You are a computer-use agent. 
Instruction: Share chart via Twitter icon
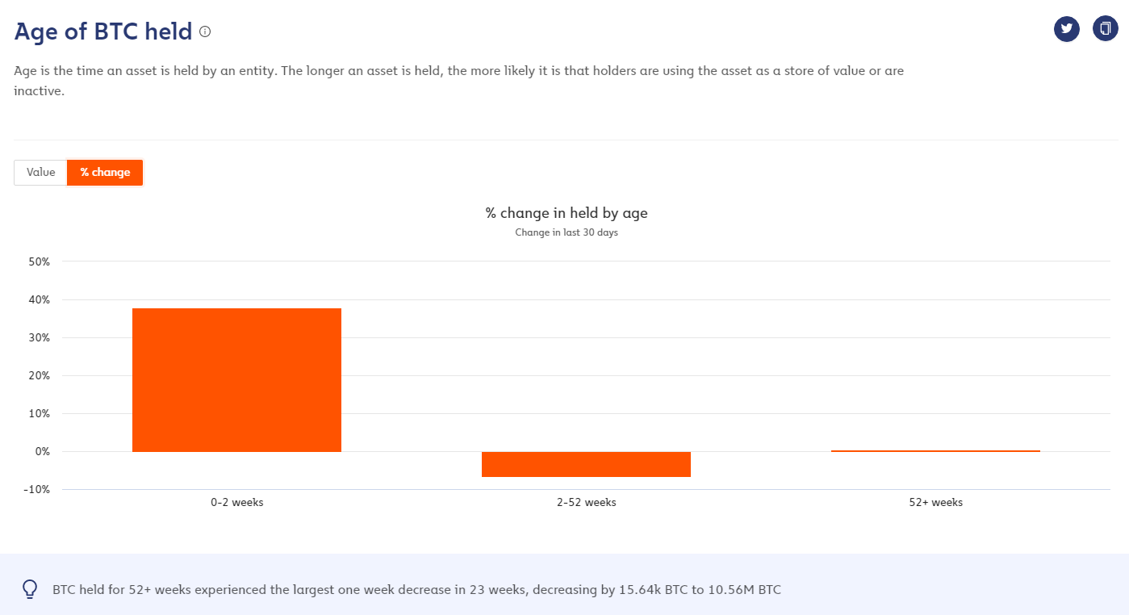[x=1067, y=29]
